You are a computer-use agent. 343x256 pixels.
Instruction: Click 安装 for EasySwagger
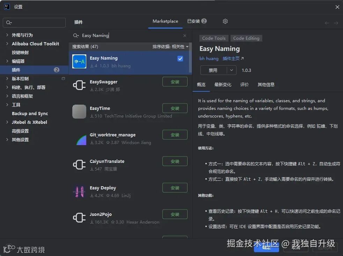[x=175, y=82]
